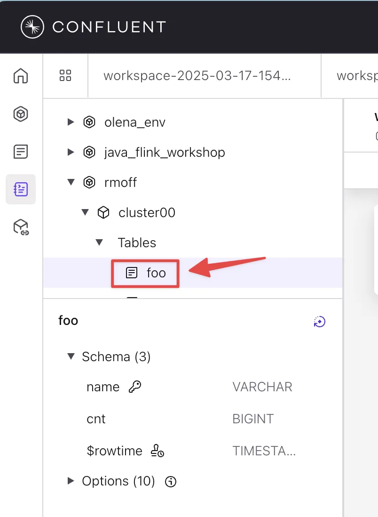378x517 pixels.
Task: Select the foo table
Action: click(156, 273)
